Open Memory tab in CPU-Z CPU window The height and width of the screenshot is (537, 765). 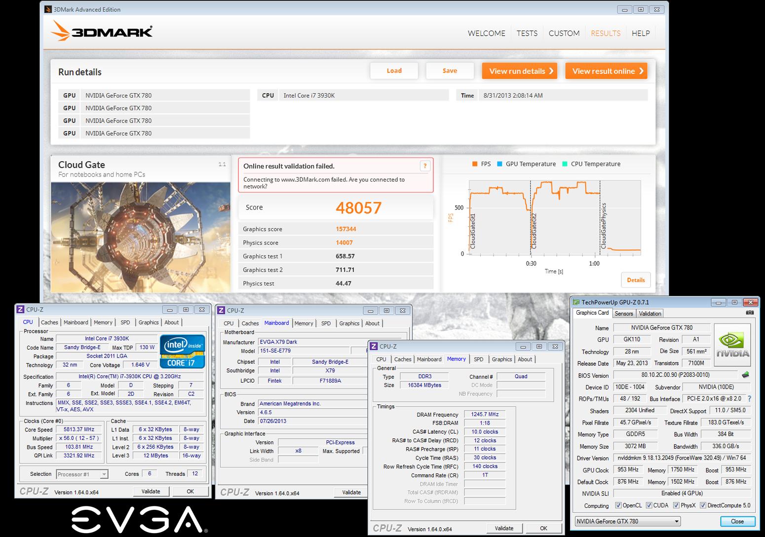click(x=103, y=322)
